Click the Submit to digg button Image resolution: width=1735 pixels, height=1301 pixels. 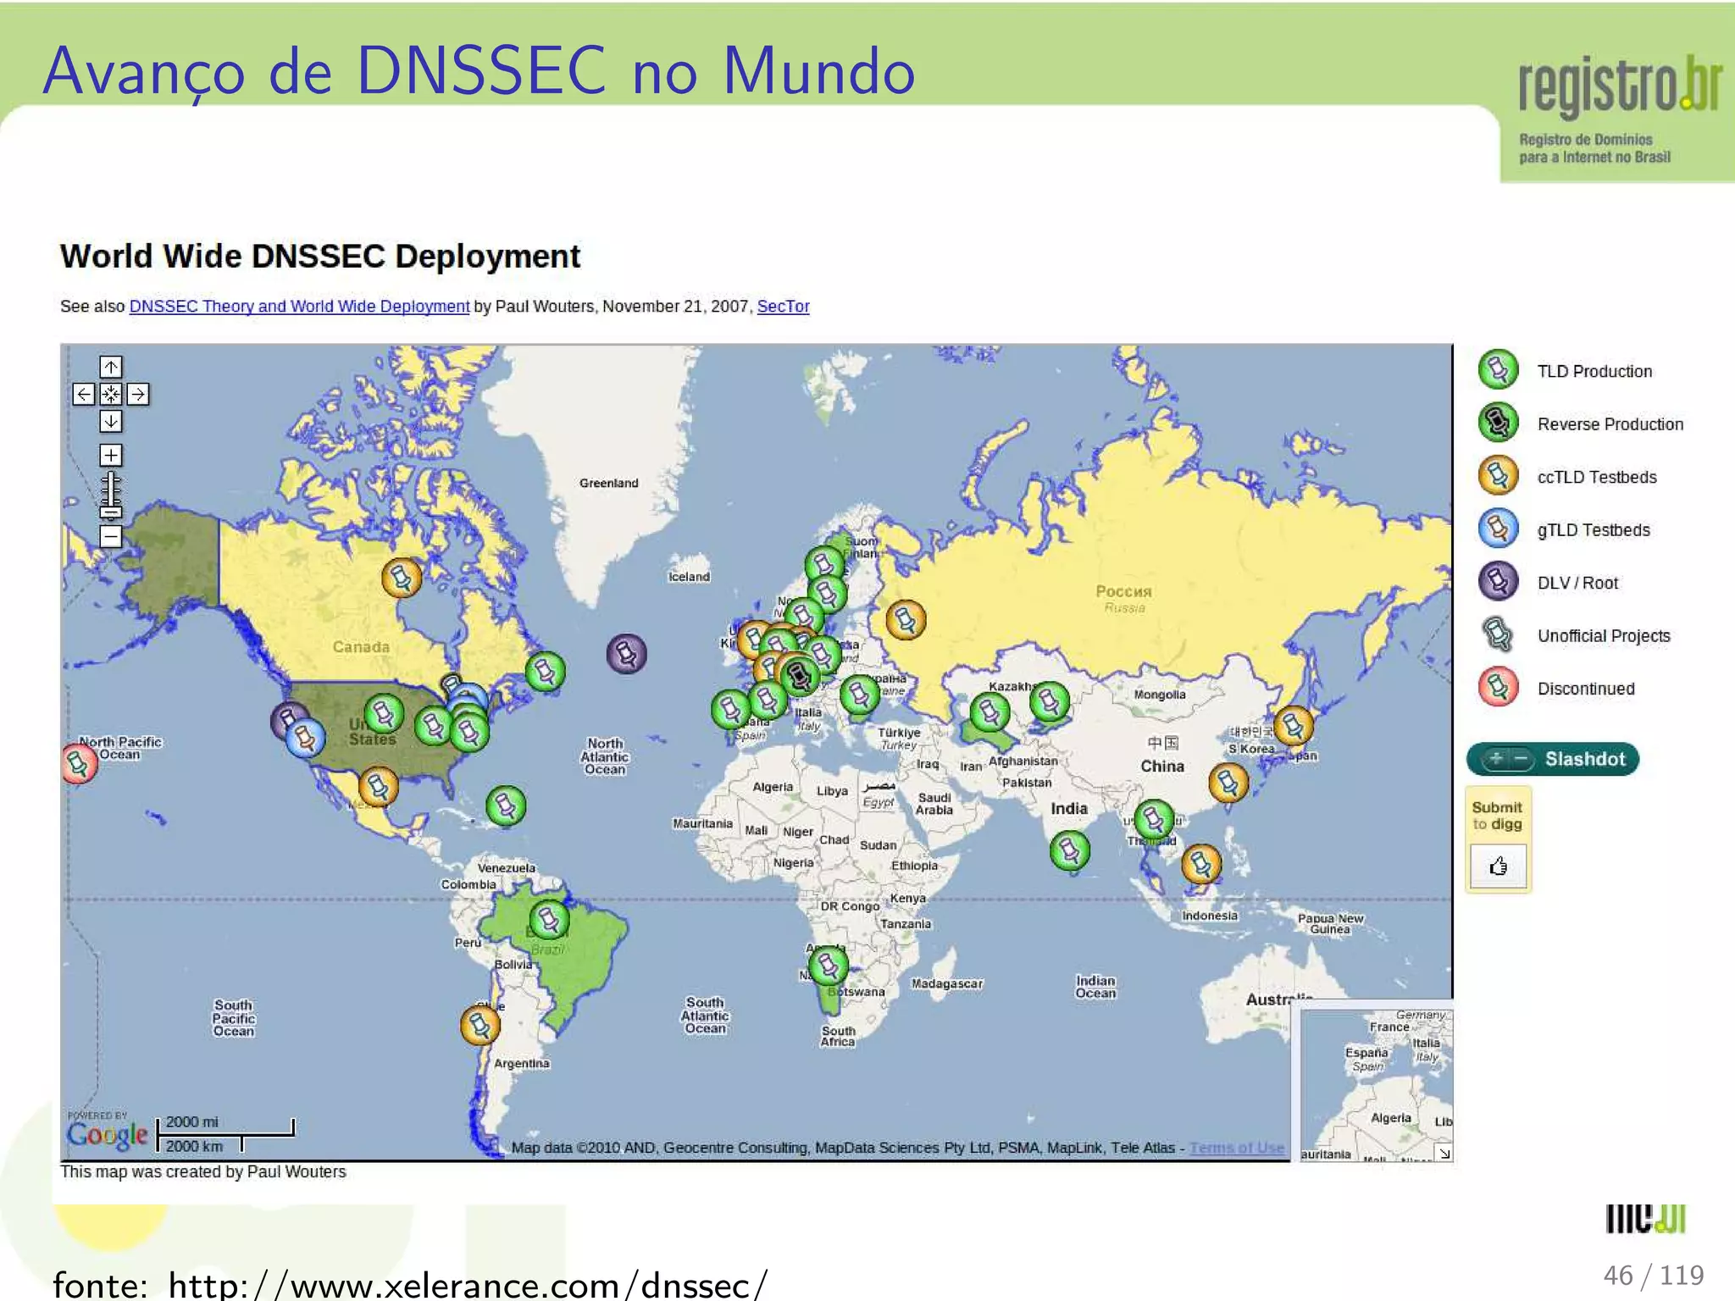(1498, 839)
